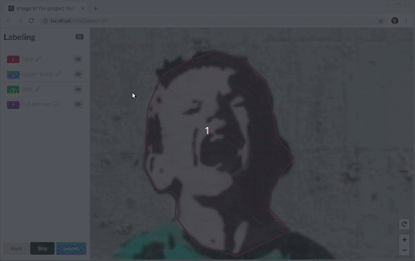Toggle visibility of the upper body label
Viewport: 415px width, 261px height.
78,74
